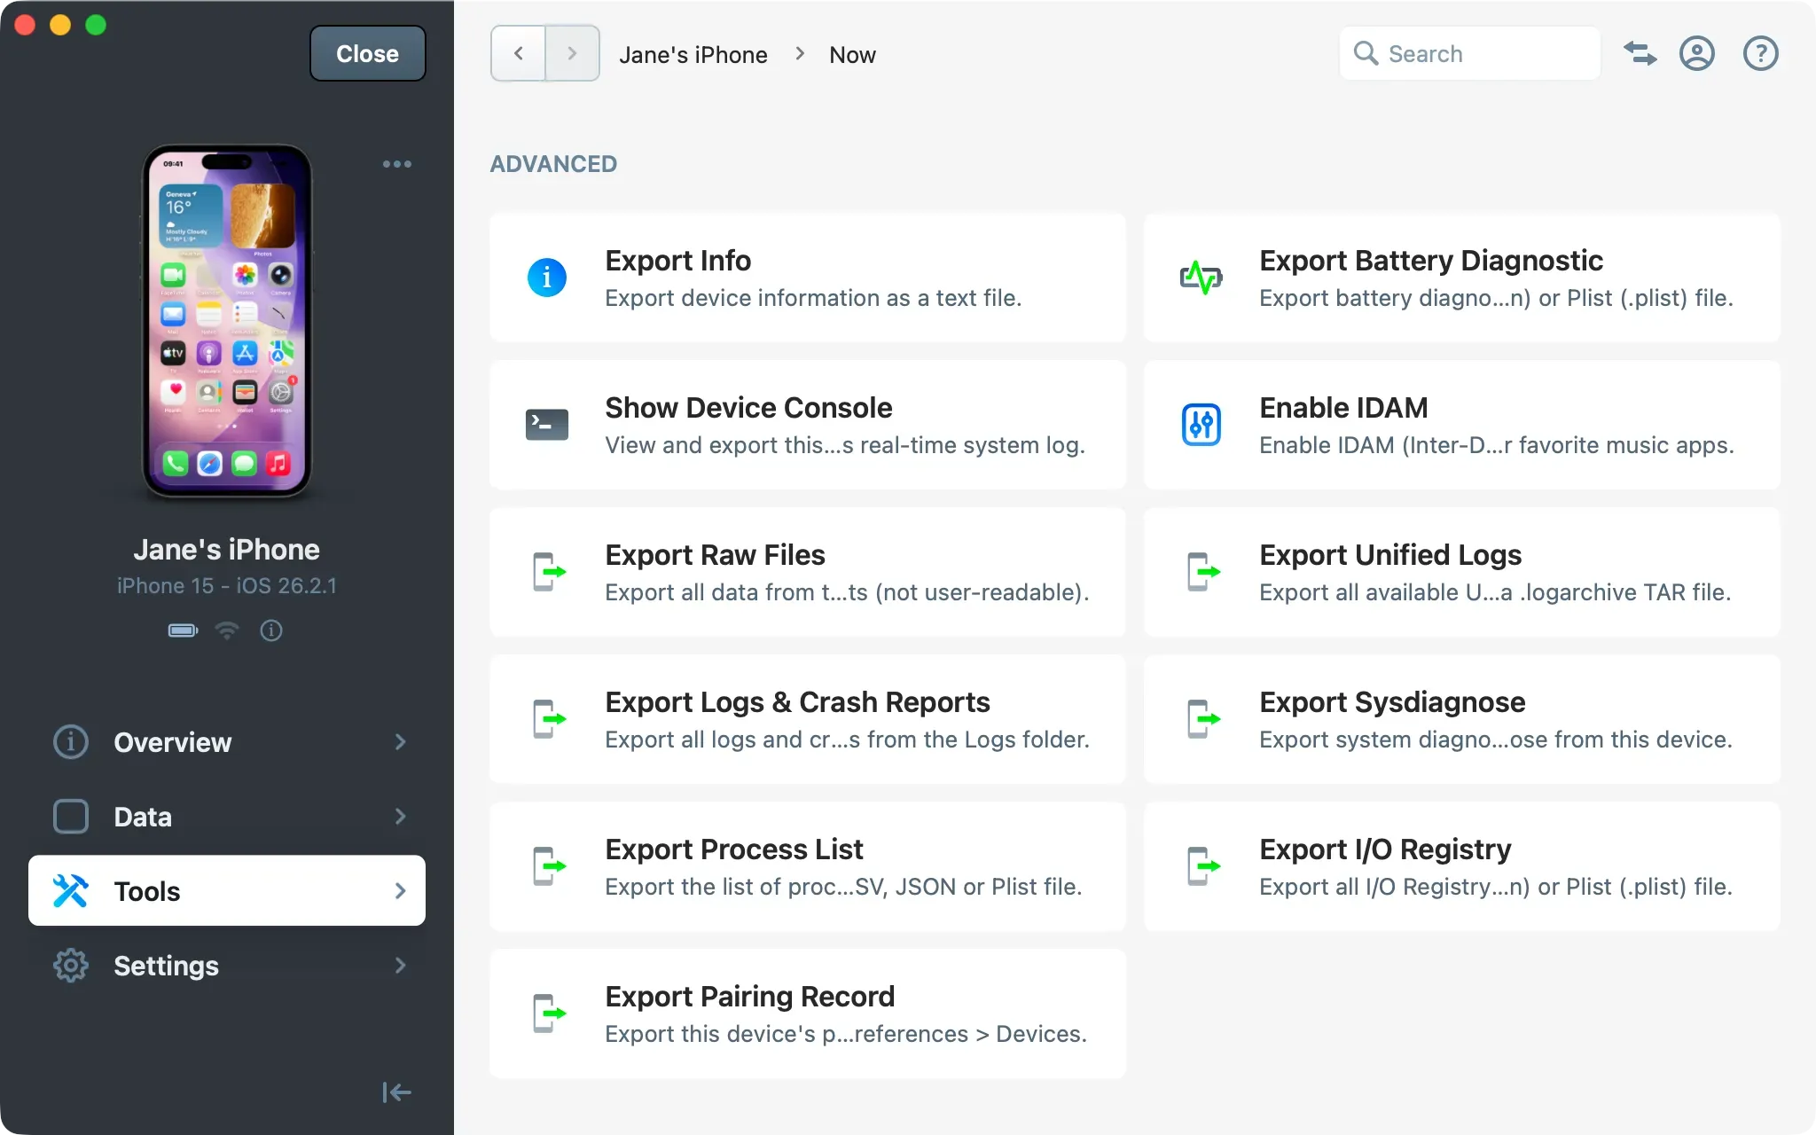Click the Export Info blue info icon
Screen dimensions: 1816x1135
(547, 278)
